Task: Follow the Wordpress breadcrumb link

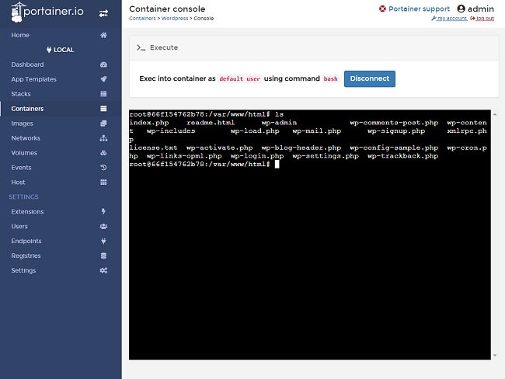Action: 175,19
